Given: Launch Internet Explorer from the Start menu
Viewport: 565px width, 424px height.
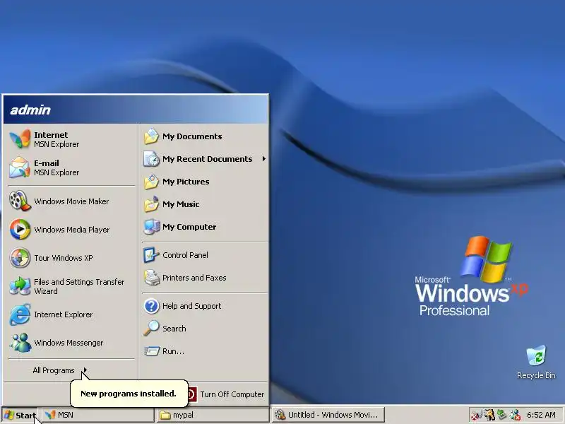Looking at the screenshot, I should coord(71,314).
